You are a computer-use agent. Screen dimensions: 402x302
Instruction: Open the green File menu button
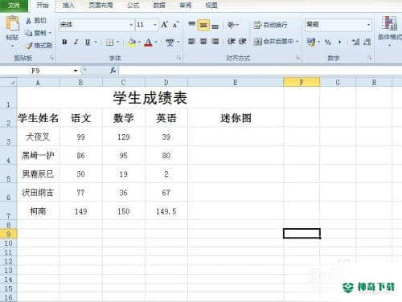coord(14,6)
